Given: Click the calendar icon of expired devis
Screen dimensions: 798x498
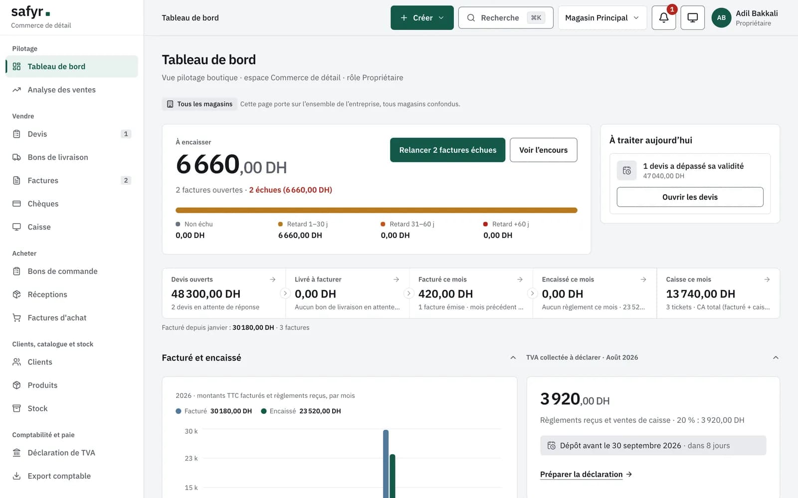Looking at the screenshot, I should click(x=627, y=170).
